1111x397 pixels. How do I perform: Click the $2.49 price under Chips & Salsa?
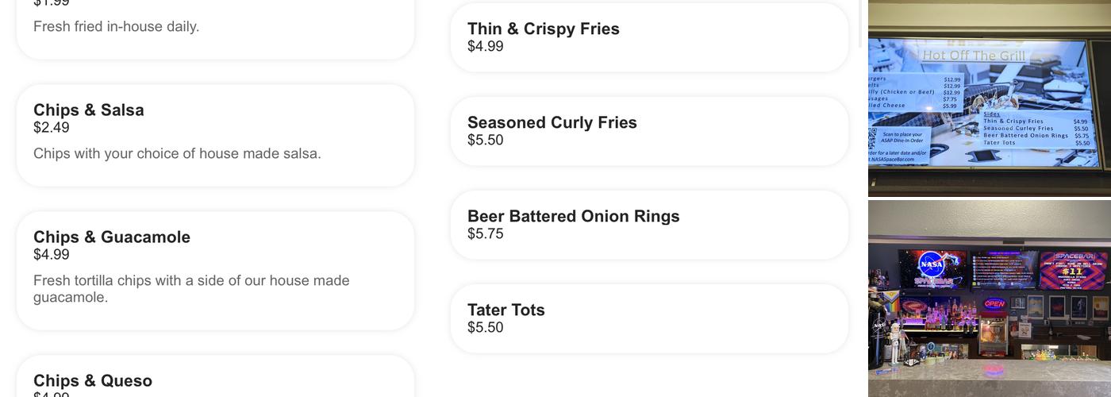click(x=52, y=128)
